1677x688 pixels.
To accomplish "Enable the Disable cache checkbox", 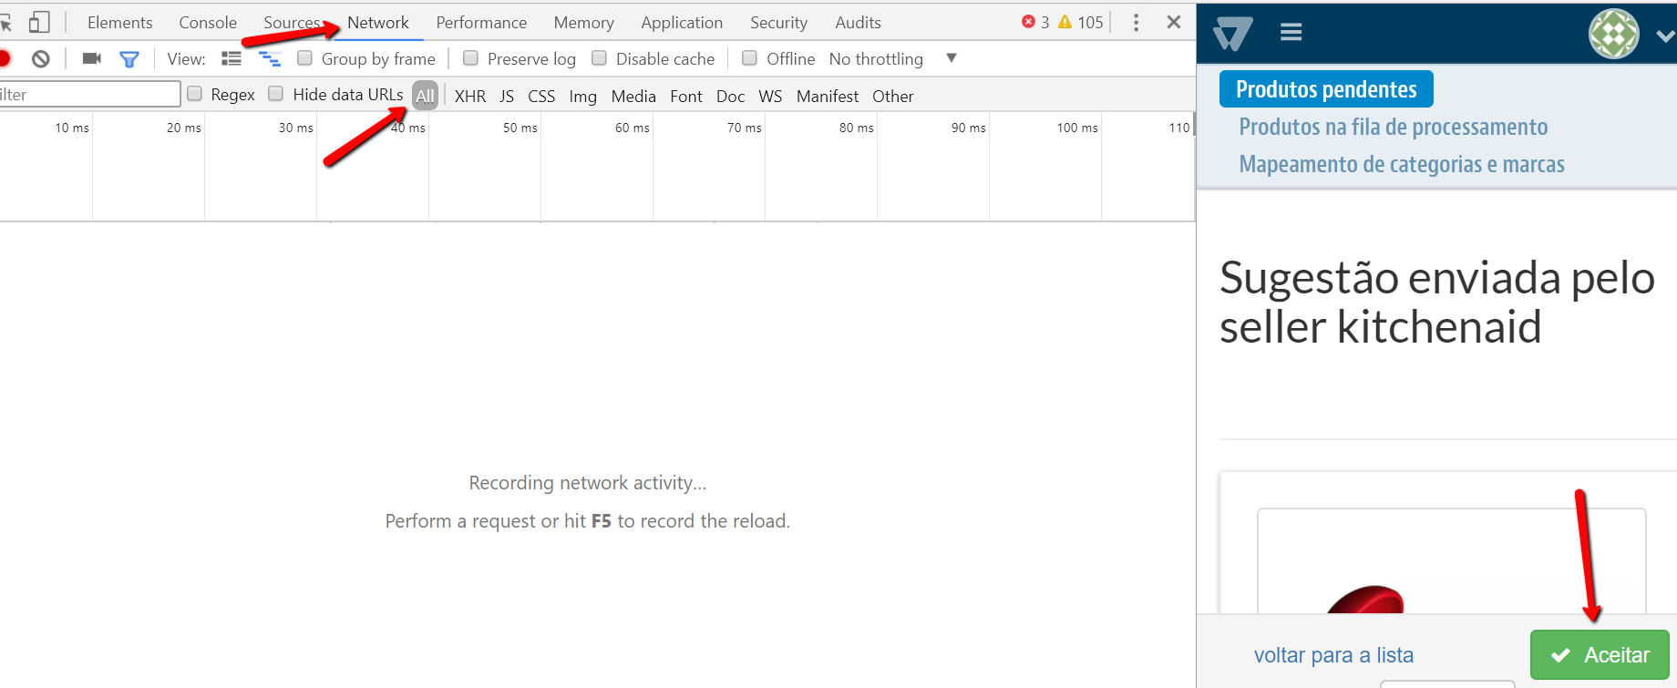I will click(600, 58).
